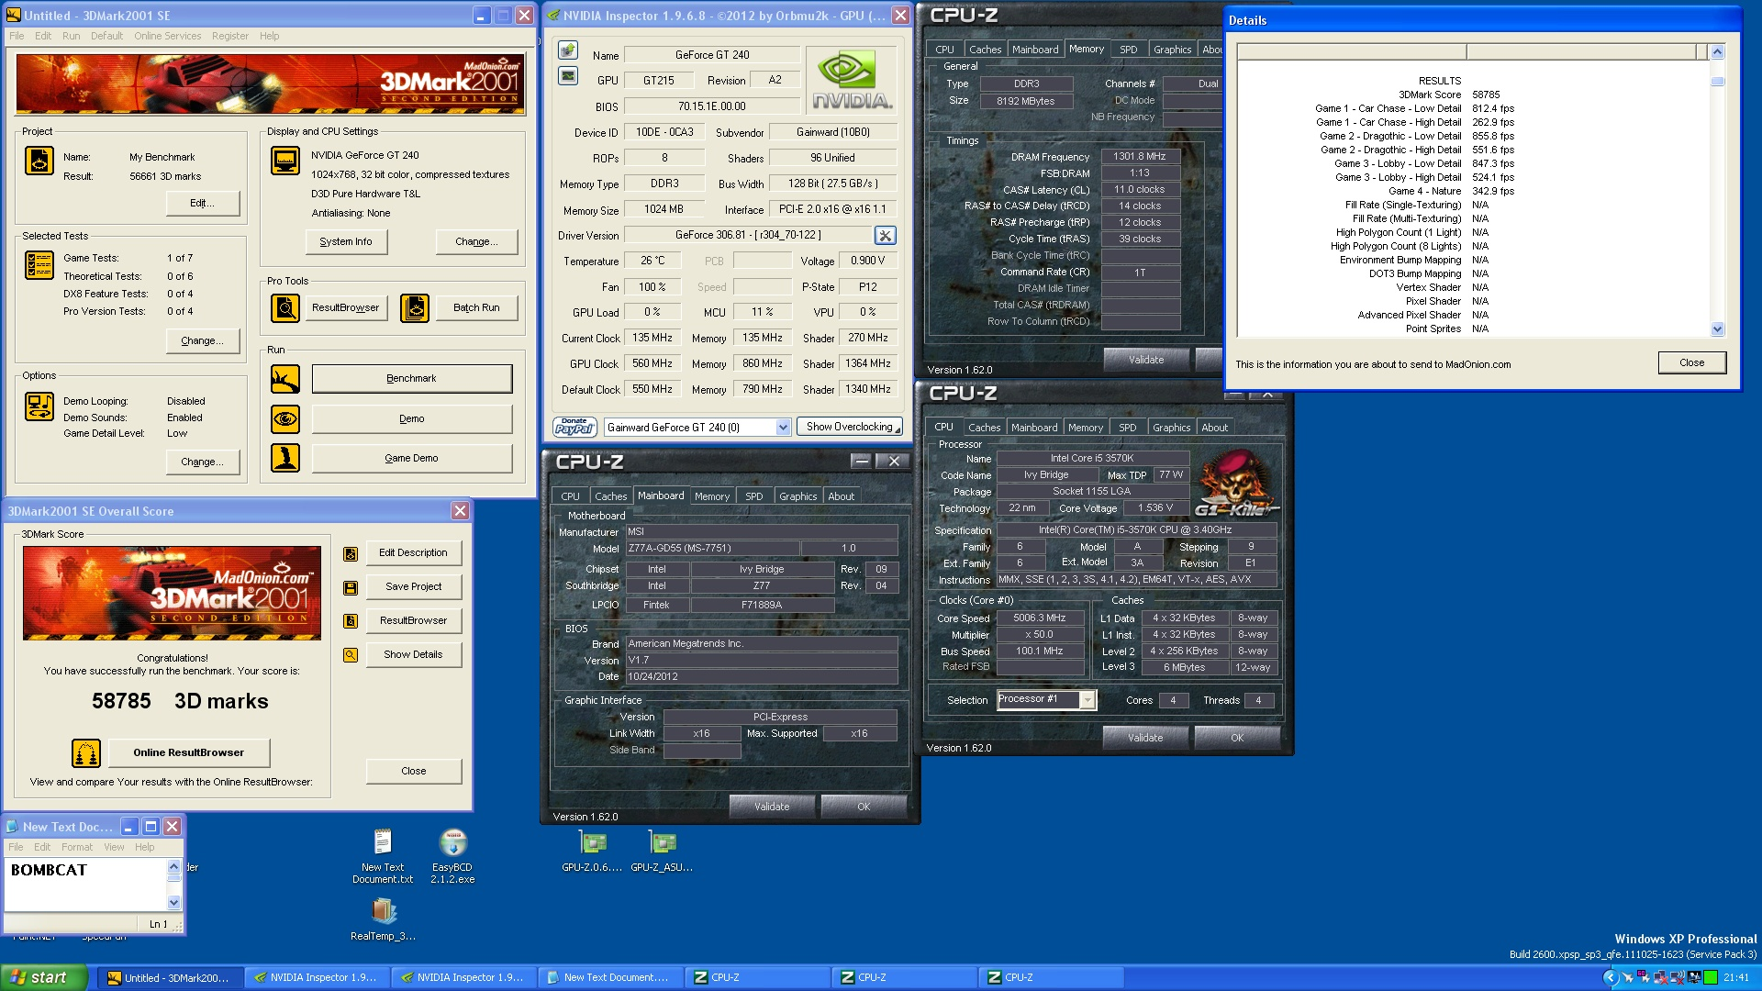Click the Core Speed 5006.3 MHz value

tap(1040, 618)
